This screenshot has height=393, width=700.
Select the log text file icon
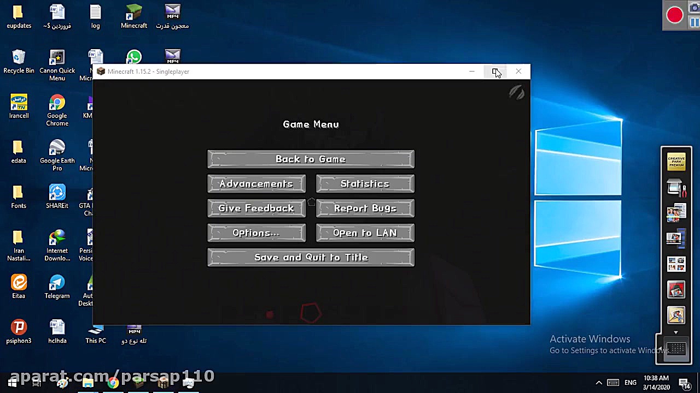pyautogui.click(x=96, y=16)
